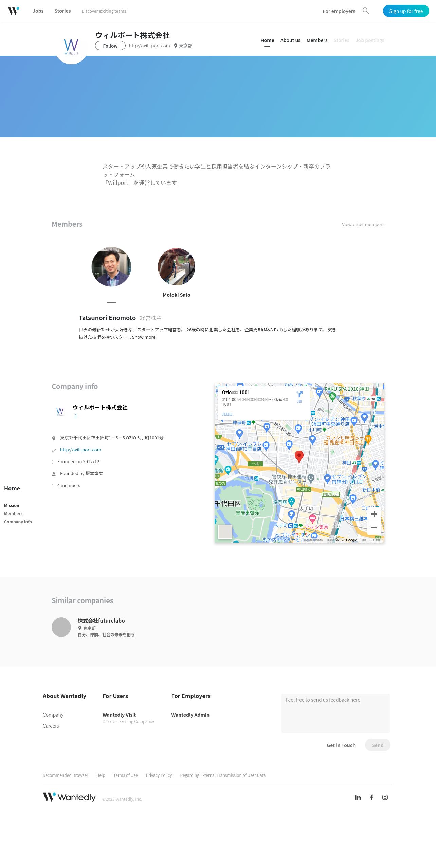Open will-port.com link in Company info
436x854 pixels.
(x=80, y=450)
